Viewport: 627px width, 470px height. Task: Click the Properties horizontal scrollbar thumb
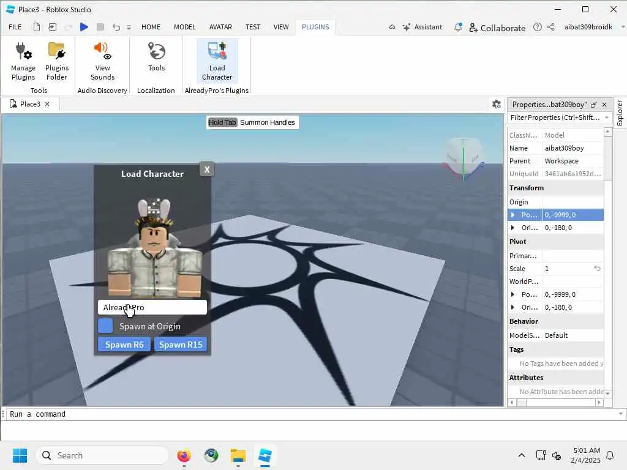(x=522, y=403)
